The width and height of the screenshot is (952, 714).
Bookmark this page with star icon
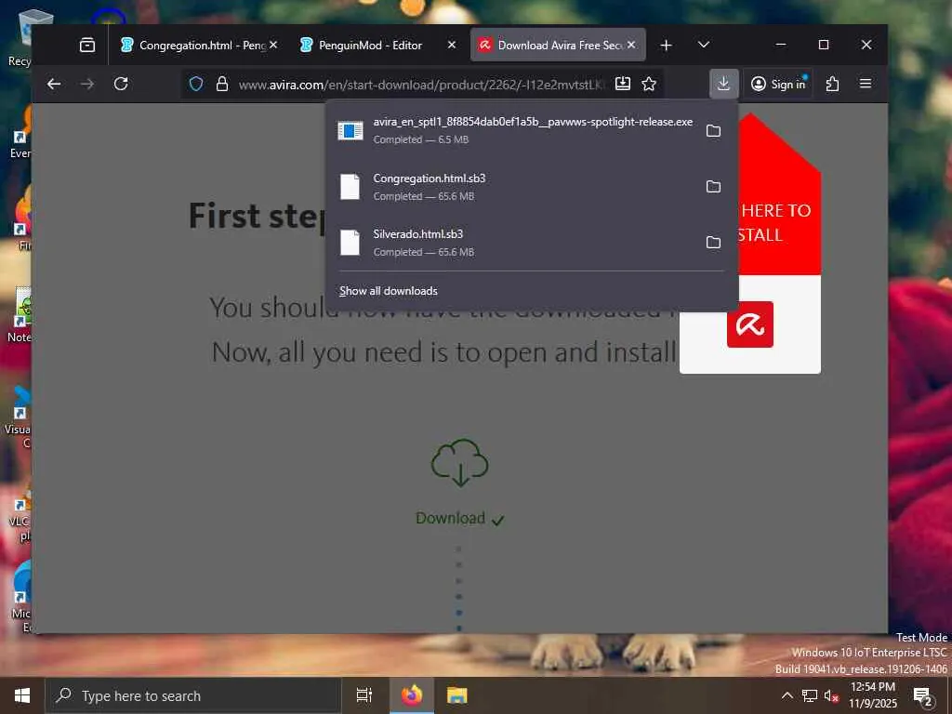click(649, 84)
